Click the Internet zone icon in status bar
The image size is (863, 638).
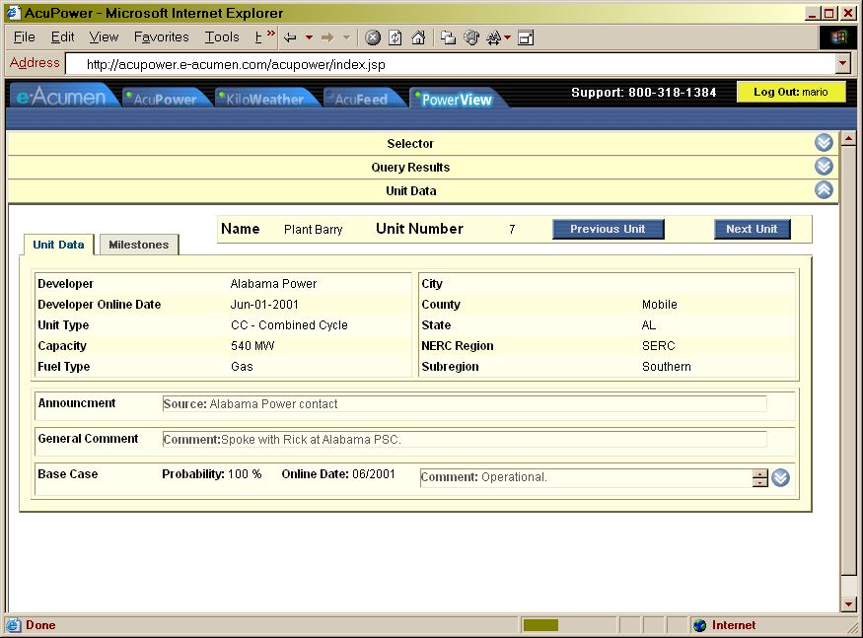click(x=696, y=624)
